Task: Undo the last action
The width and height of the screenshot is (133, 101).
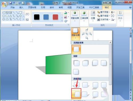Action: coord(14,3)
